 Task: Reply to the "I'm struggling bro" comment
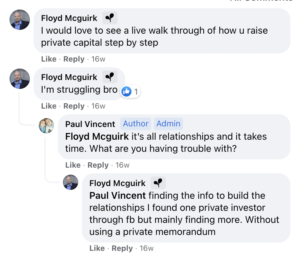pyautogui.click(x=74, y=106)
